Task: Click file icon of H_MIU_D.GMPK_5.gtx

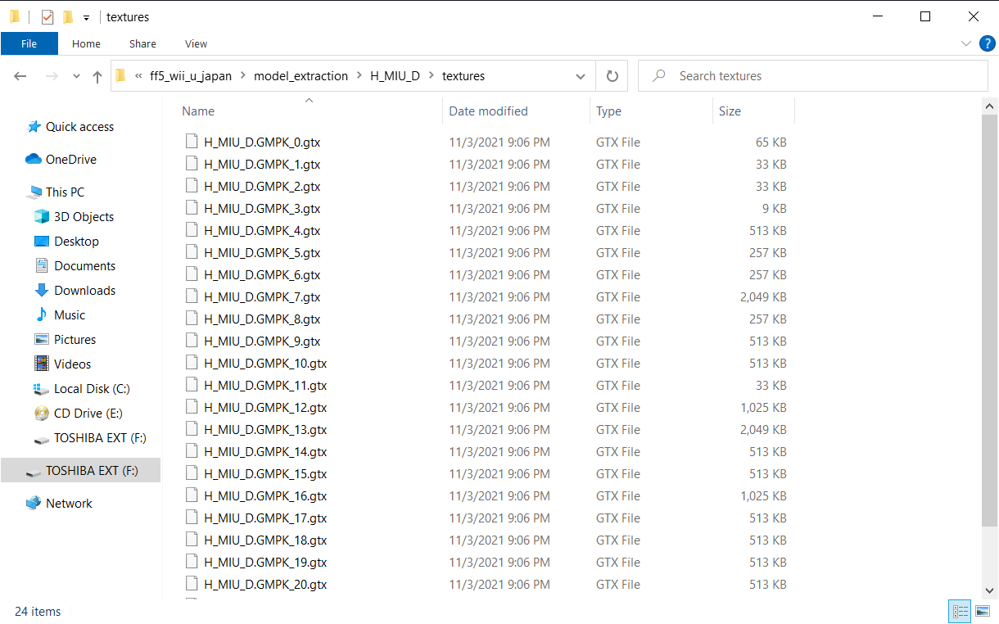Action: click(x=192, y=252)
